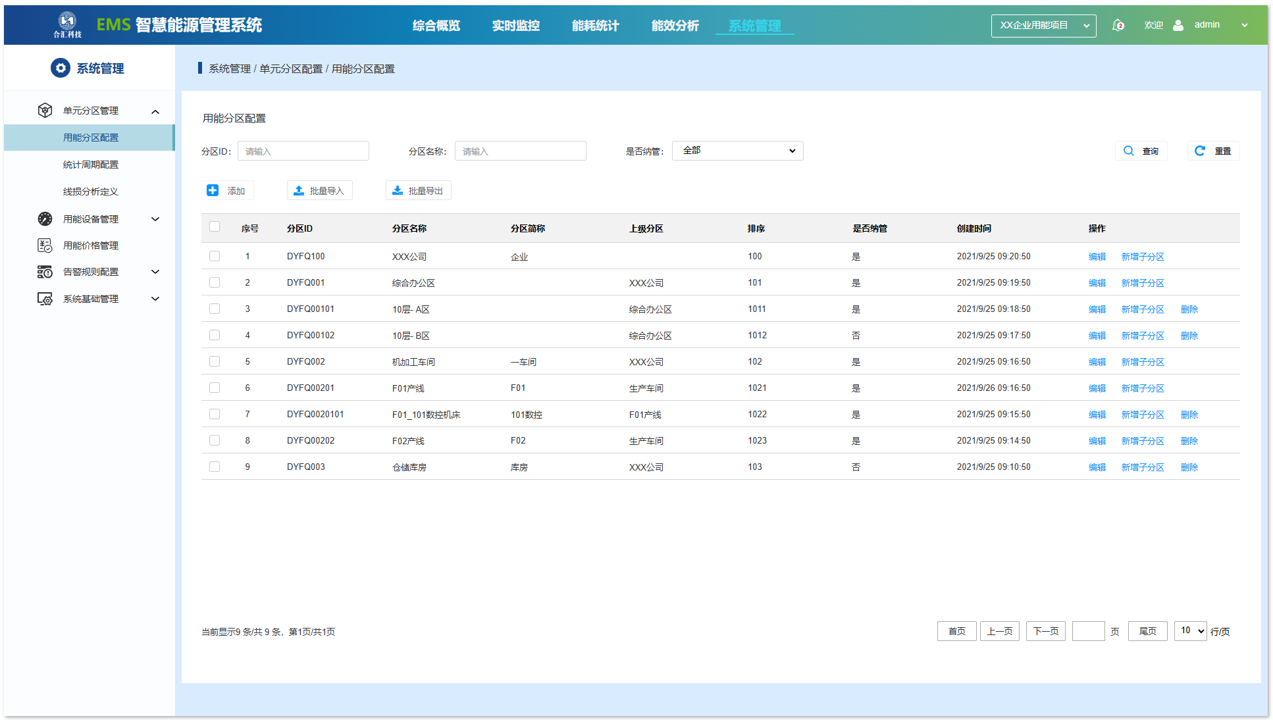Click 删除 for row DYFQ00101

1189,309
